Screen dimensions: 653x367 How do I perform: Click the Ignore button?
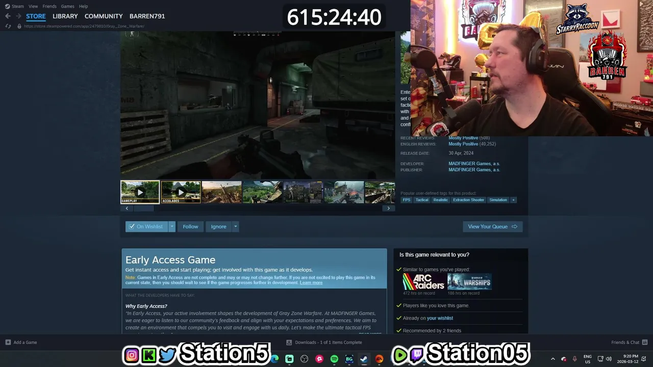click(218, 226)
